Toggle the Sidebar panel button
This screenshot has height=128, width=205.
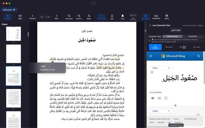[x=8, y=17]
